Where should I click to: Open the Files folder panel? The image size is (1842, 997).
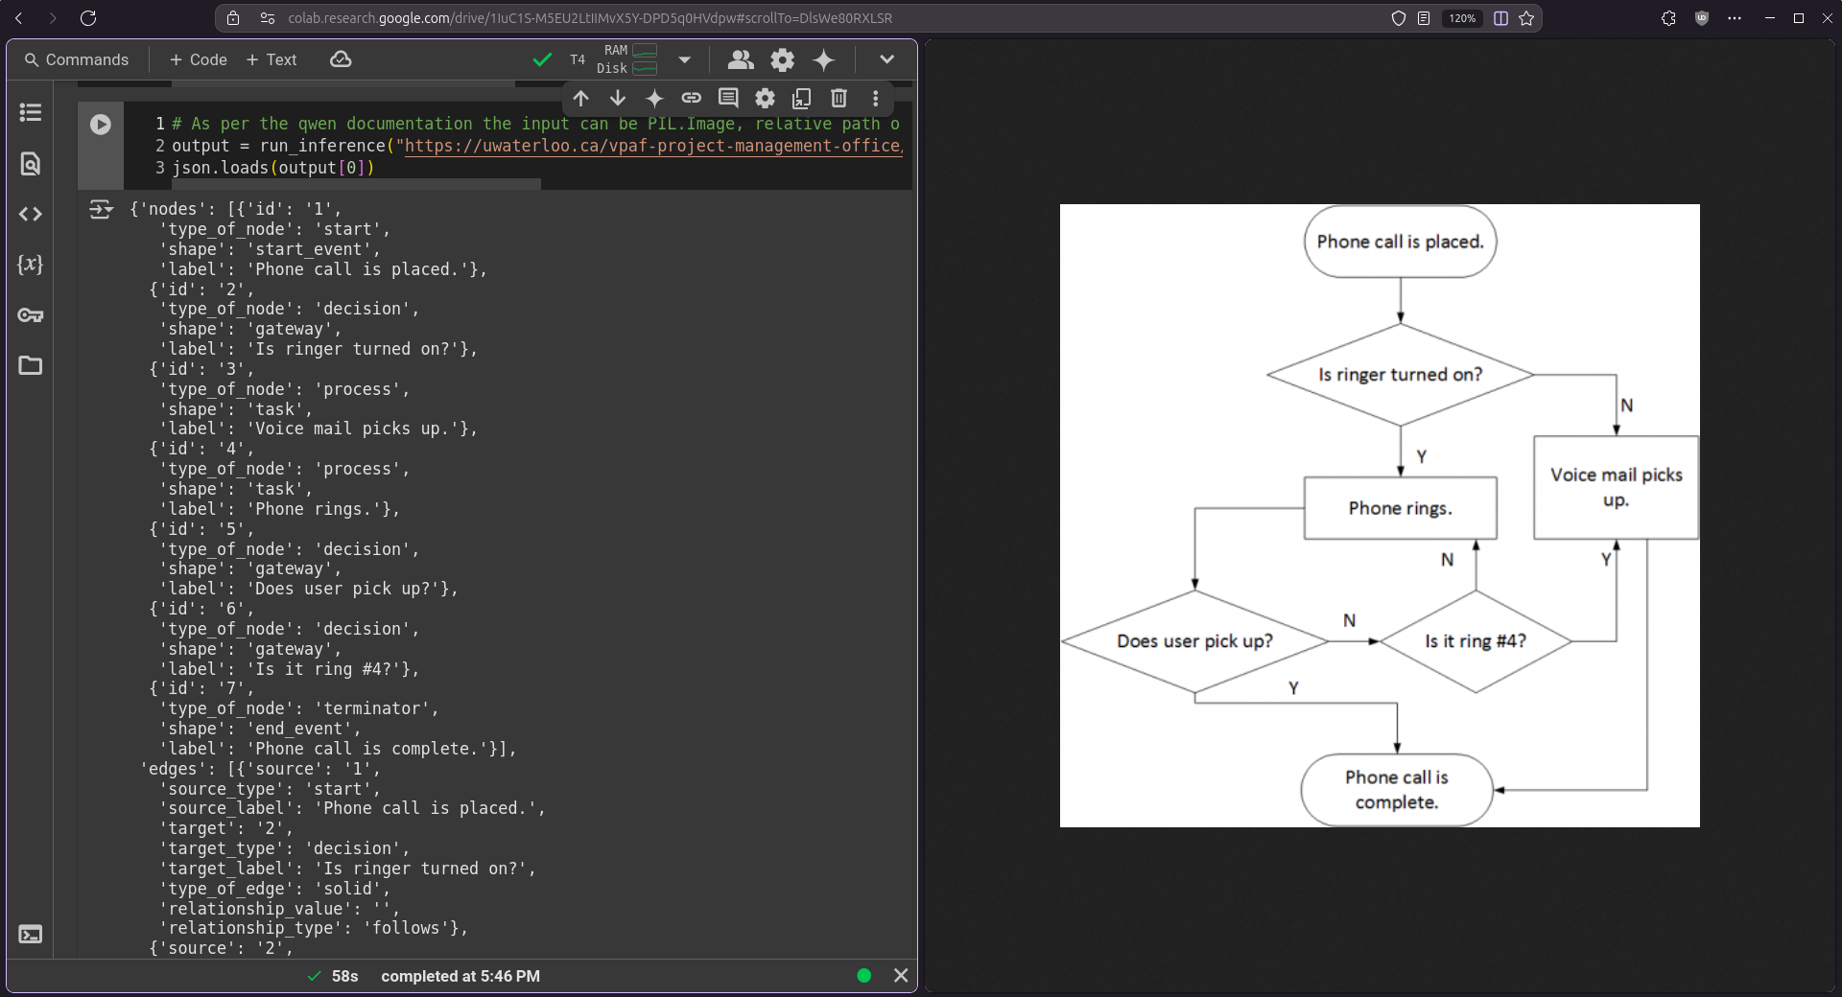point(31,365)
